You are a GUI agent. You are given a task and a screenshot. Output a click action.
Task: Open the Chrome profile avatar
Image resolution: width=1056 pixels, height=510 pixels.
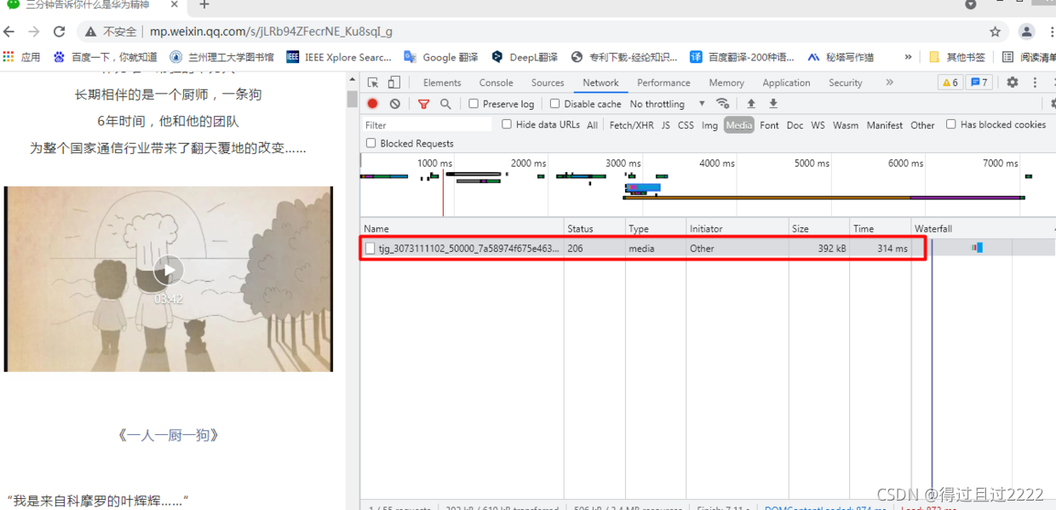[1026, 32]
